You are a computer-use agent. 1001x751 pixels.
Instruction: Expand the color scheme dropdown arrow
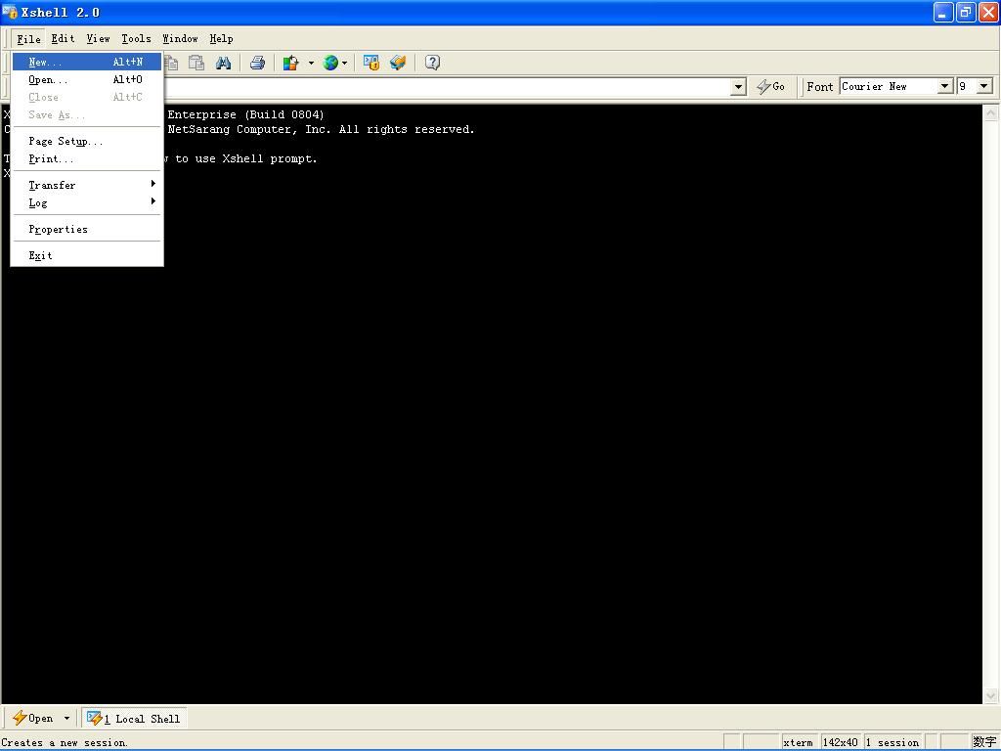311,63
